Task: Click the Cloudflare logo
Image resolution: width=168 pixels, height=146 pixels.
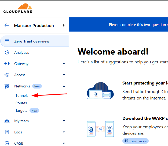Action: pyautogui.click(x=18, y=8)
